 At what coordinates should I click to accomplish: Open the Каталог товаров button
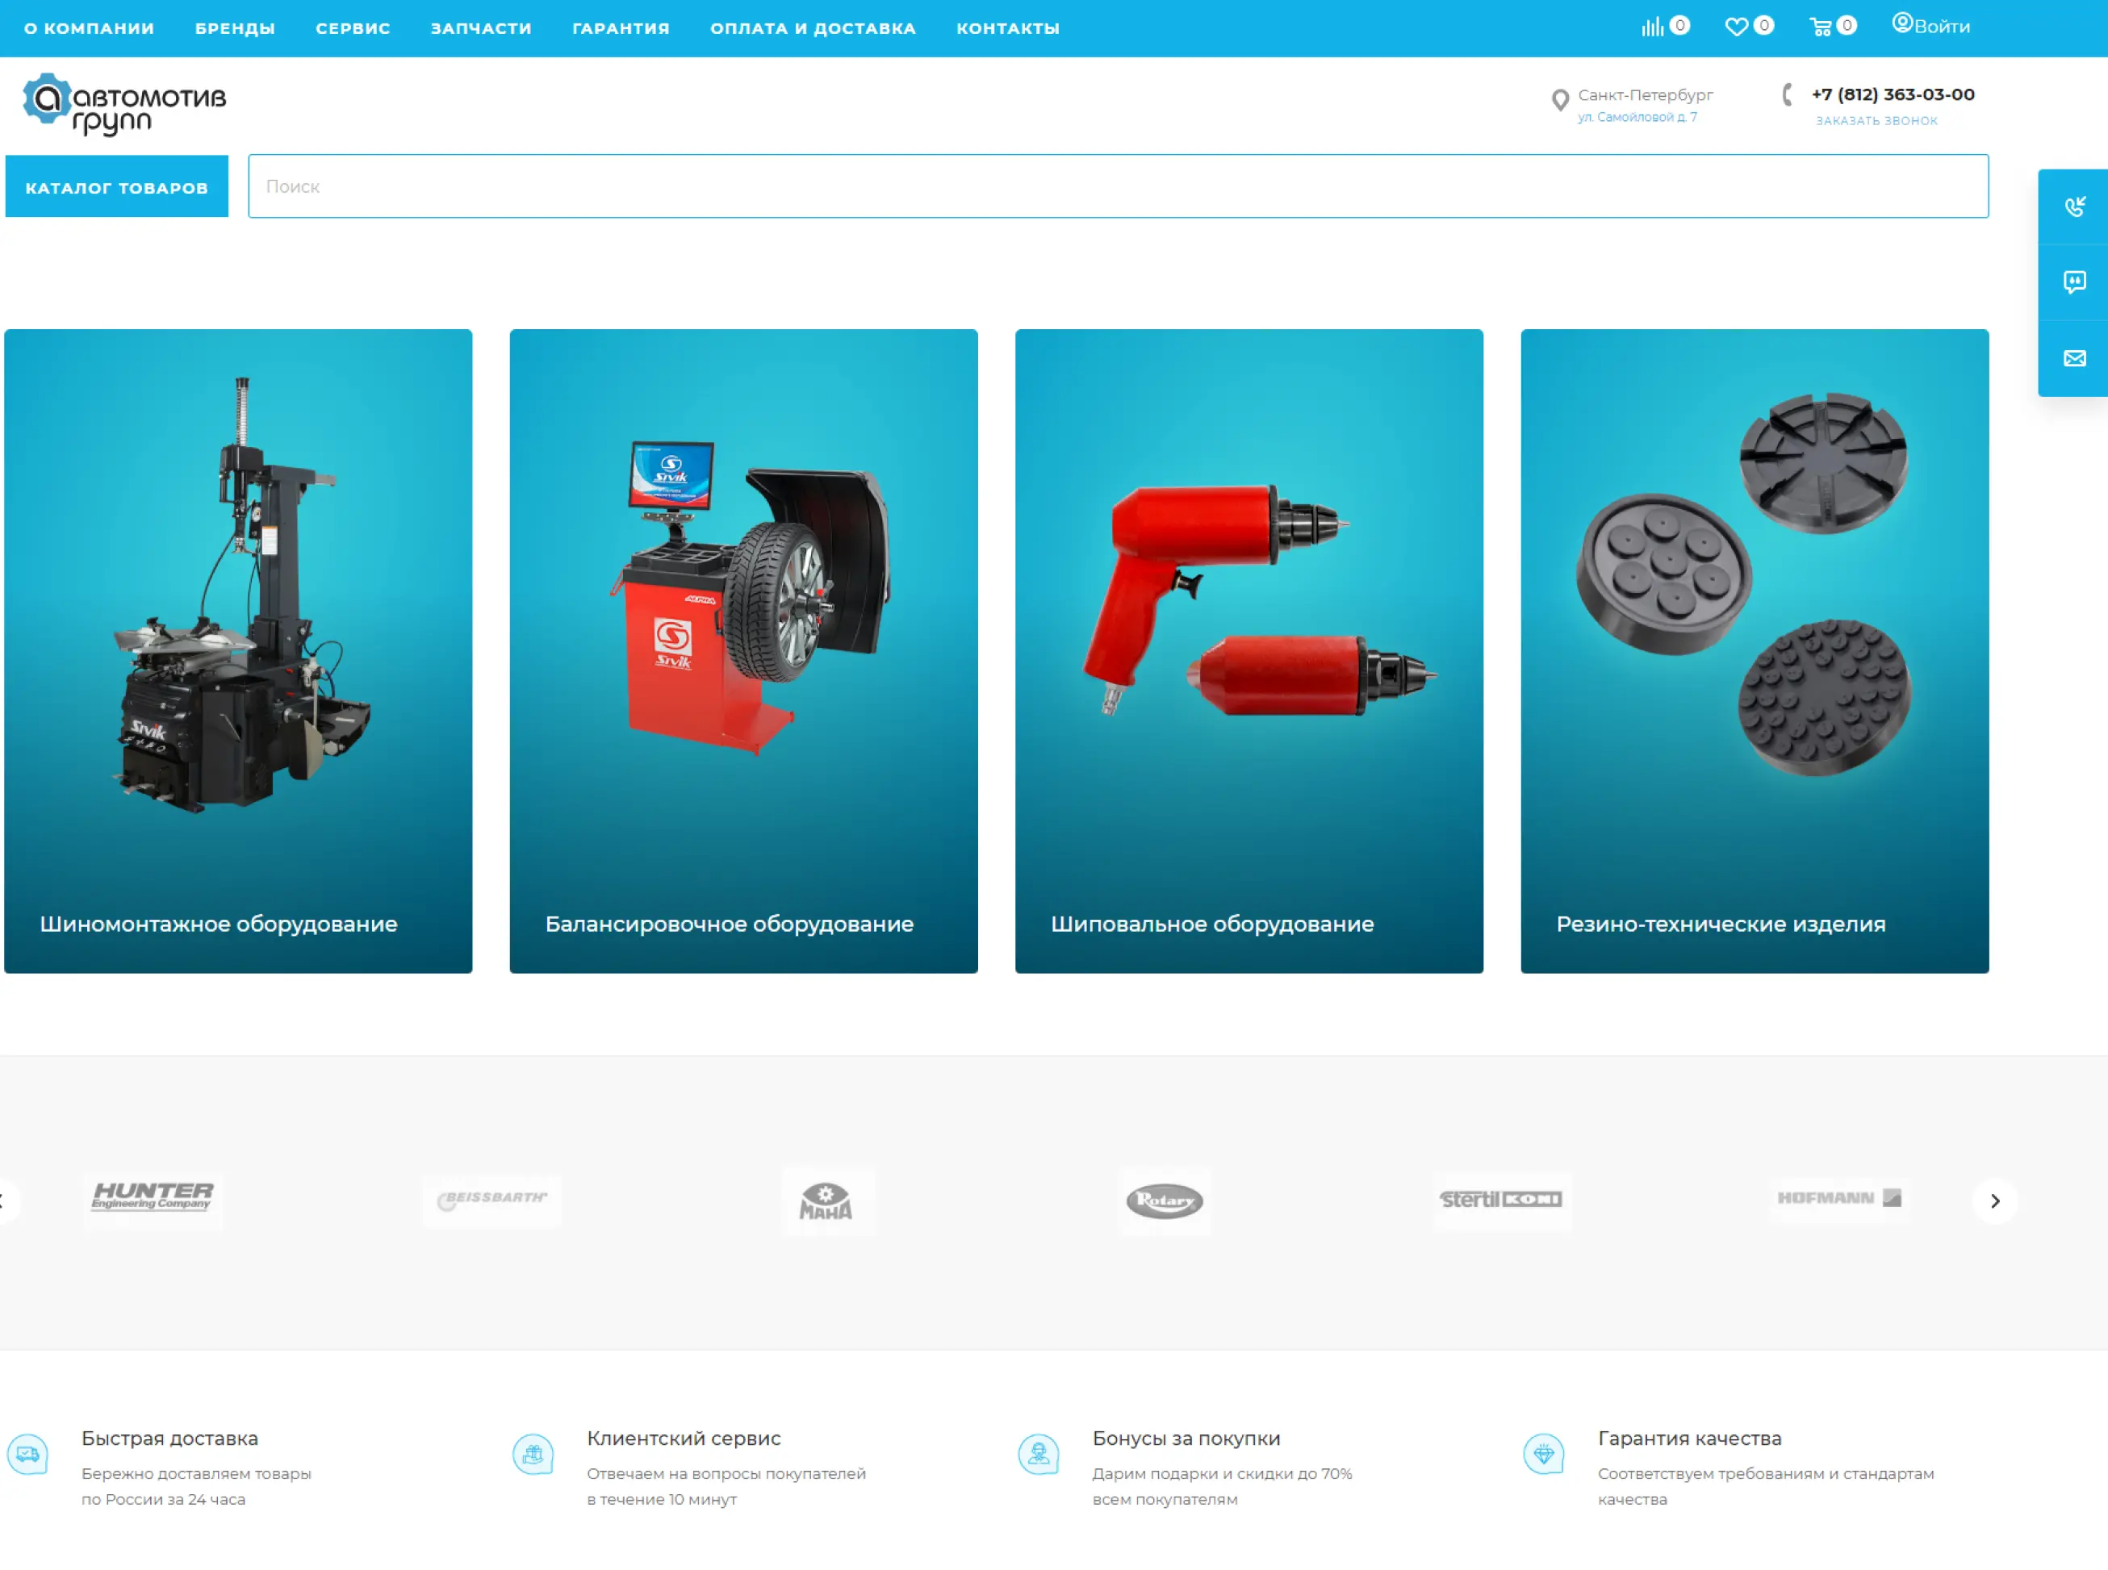pyautogui.click(x=117, y=187)
